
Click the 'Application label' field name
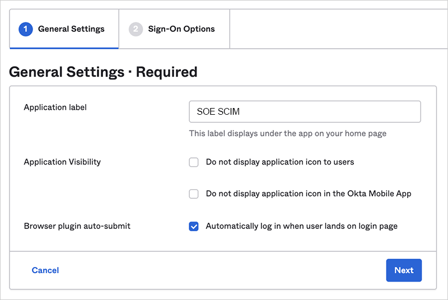tap(55, 107)
